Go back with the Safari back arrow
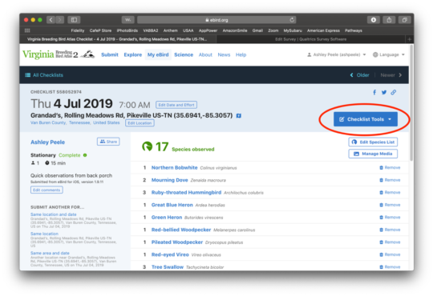433x296 pixels. coord(51,20)
